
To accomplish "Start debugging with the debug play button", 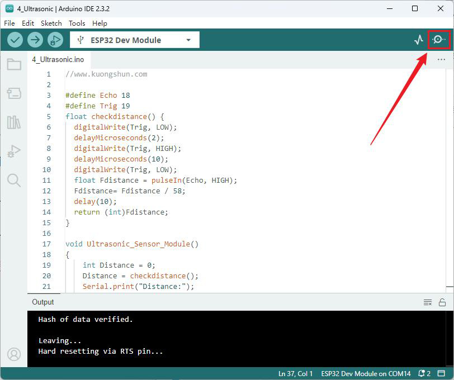I will (55, 40).
